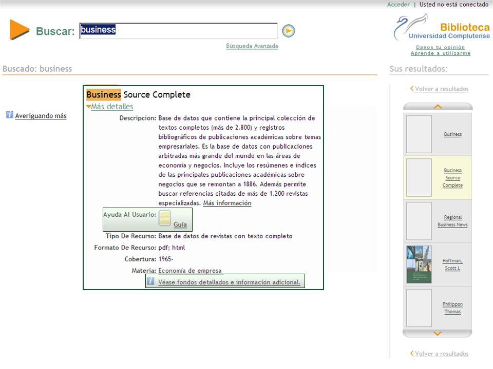
Task: Click the Acceder link
Action: click(399, 5)
